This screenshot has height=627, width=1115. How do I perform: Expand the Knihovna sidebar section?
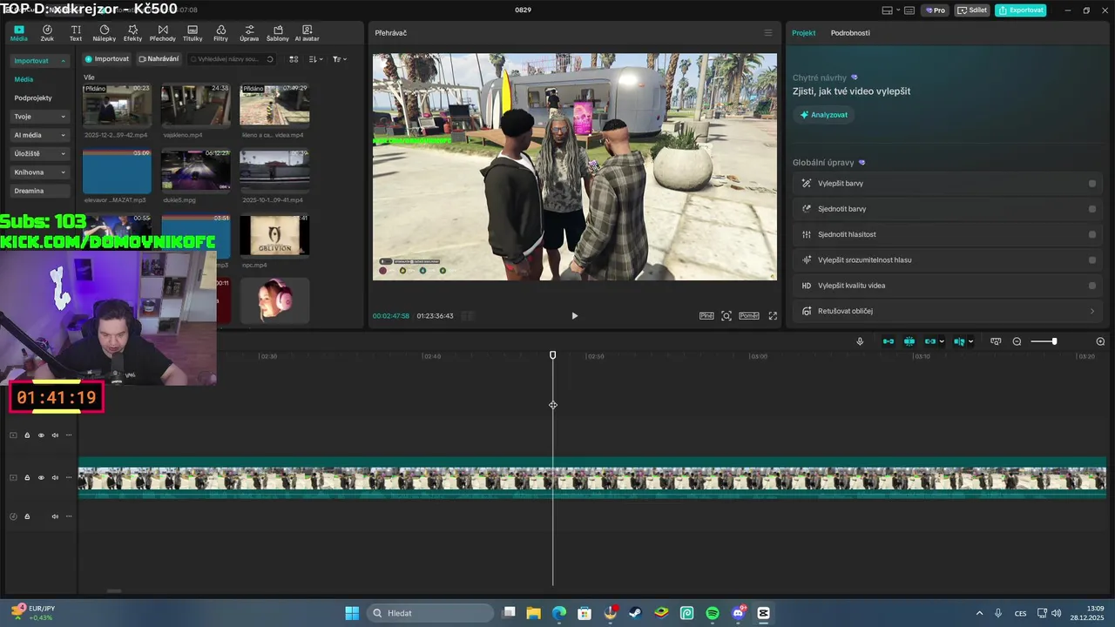63,172
